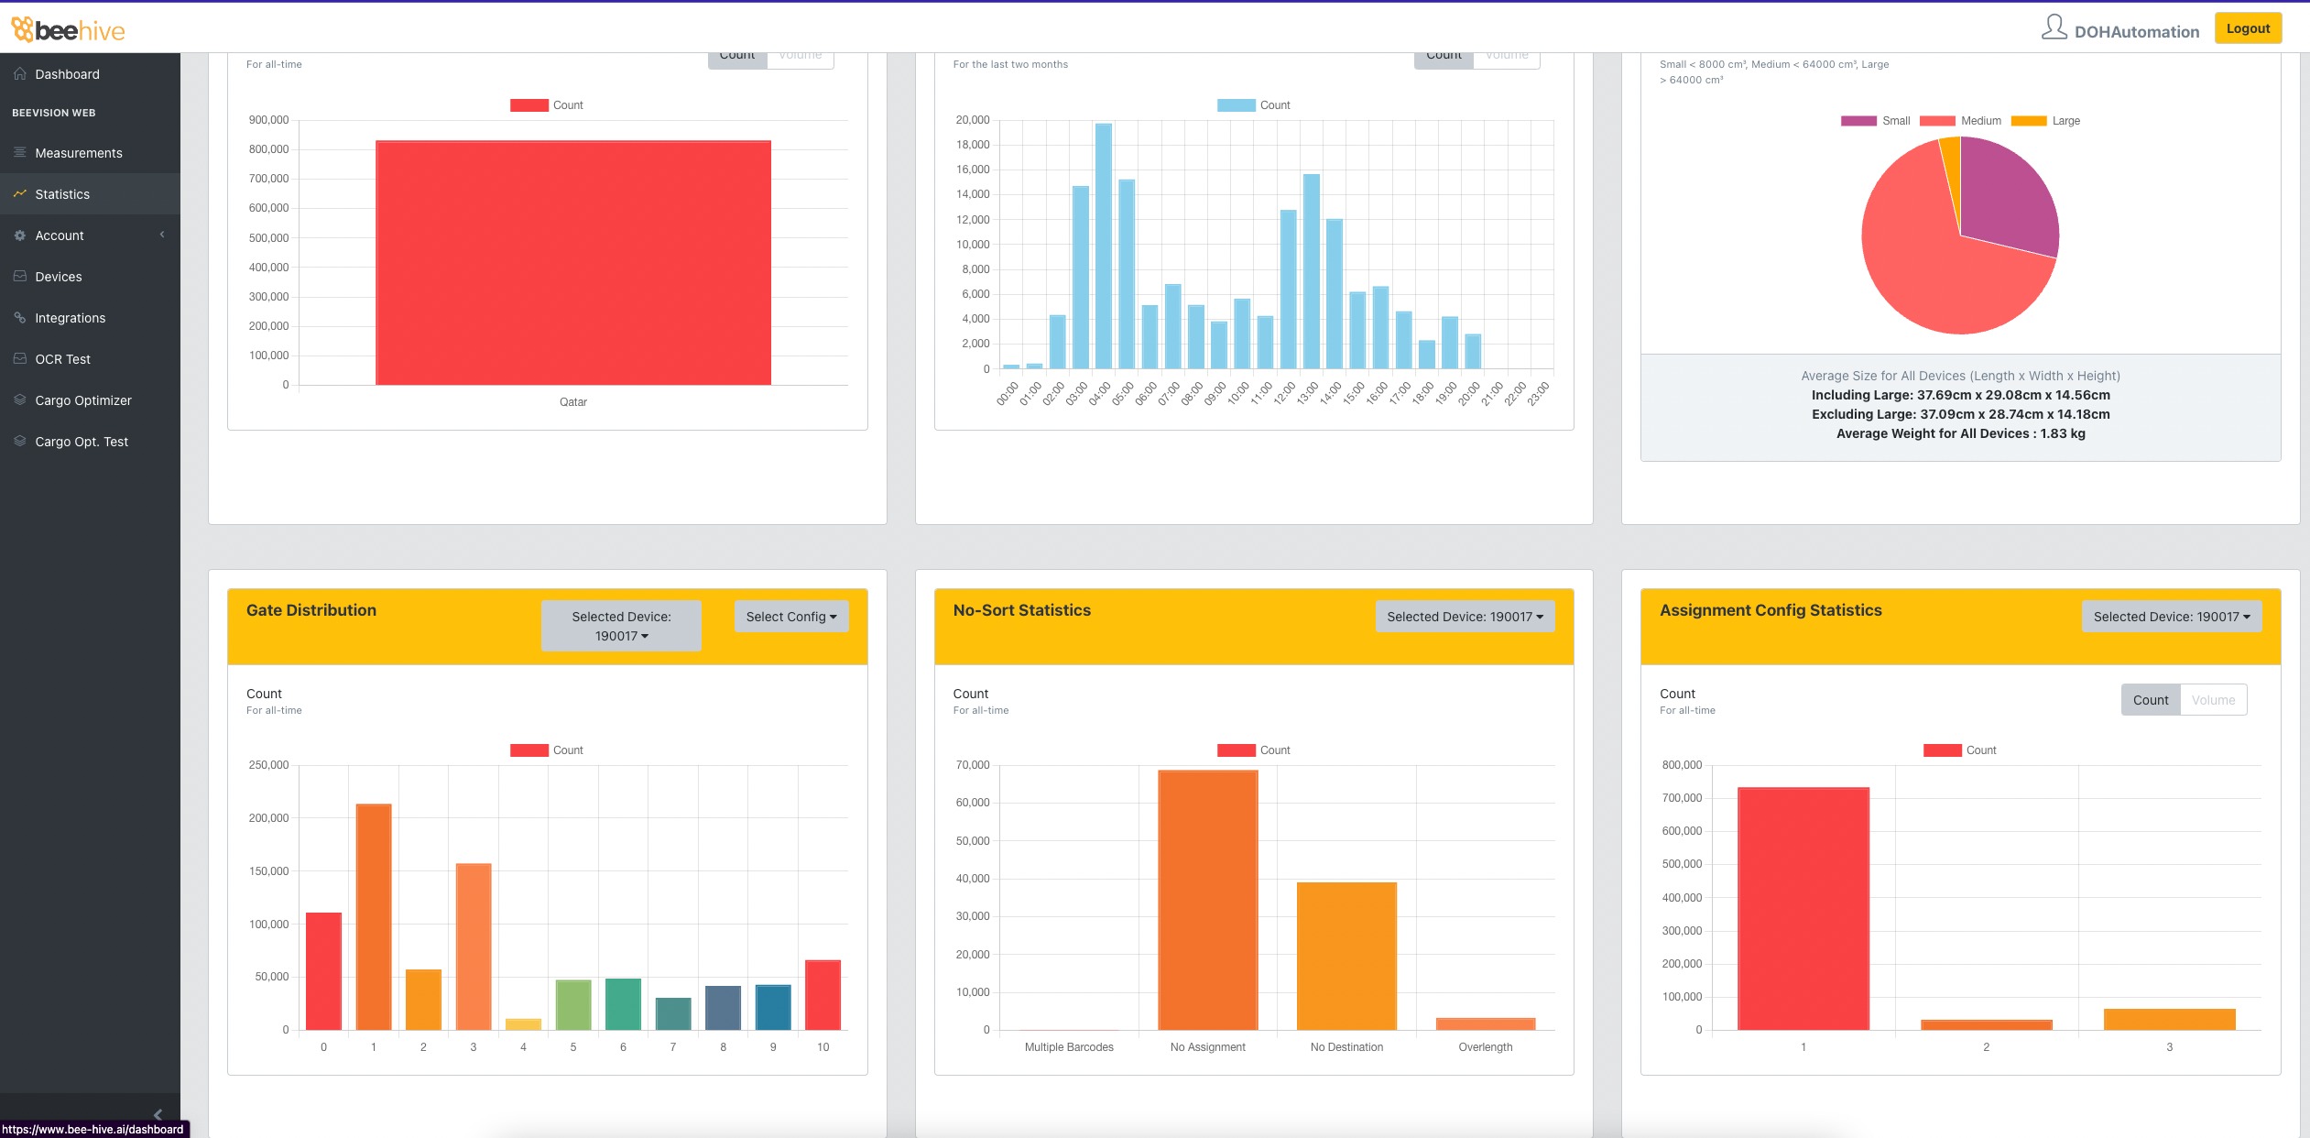Click the Cargo Optimizer layers icon
The height and width of the screenshot is (1138, 2310).
coord(19,399)
